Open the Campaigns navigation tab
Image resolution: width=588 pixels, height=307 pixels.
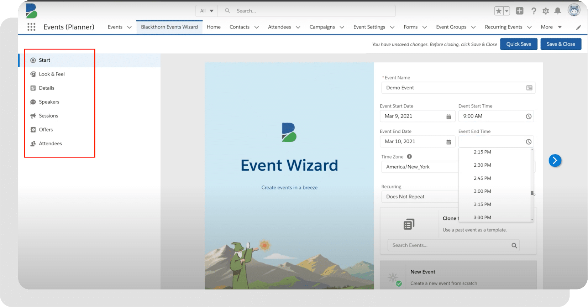pos(322,27)
